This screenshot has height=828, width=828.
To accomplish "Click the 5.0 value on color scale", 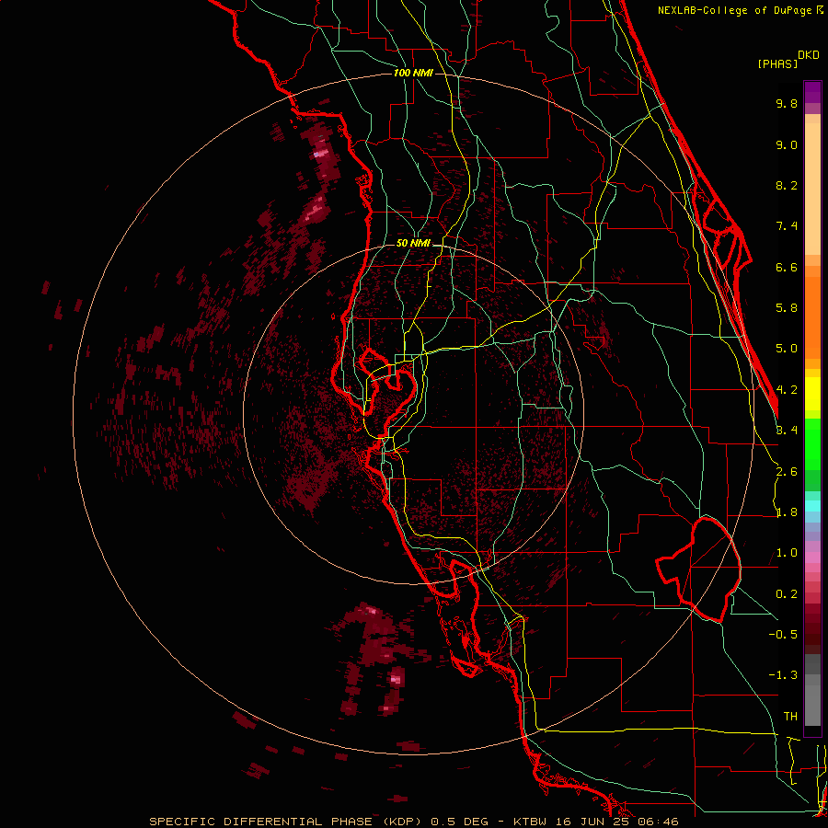I will 787,349.
